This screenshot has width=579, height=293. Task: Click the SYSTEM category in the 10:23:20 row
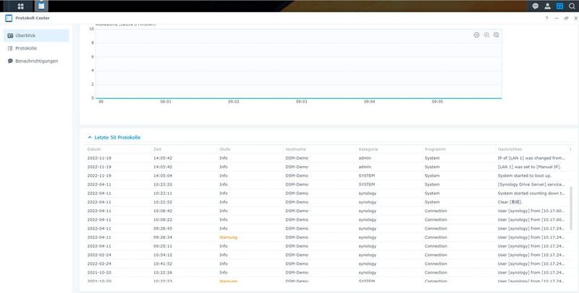click(367, 185)
